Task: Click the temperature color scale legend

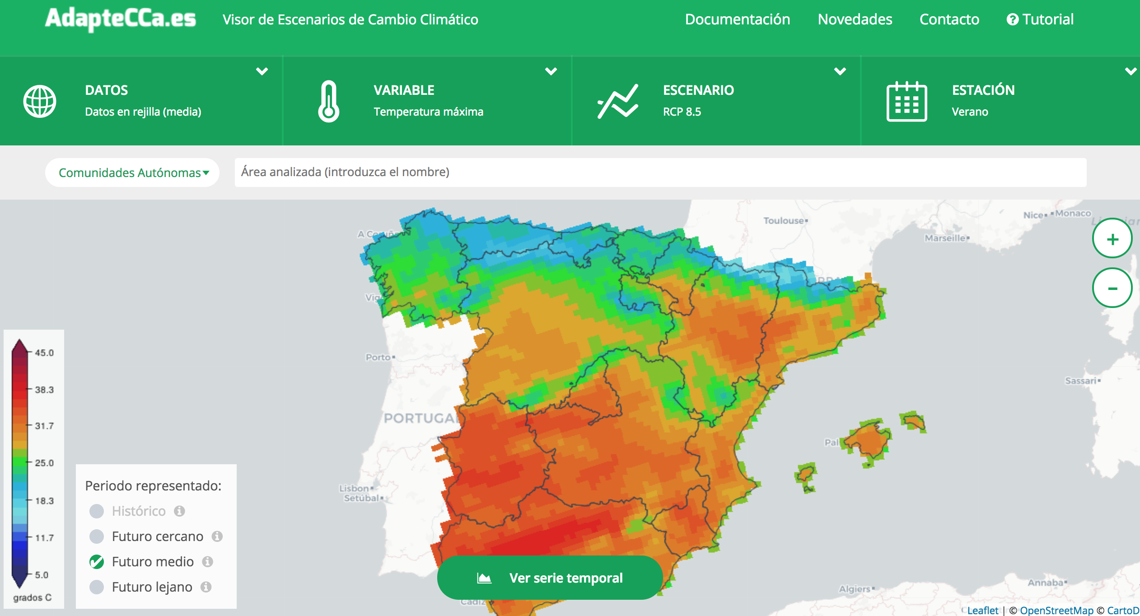Action: (x=20, y=464)
